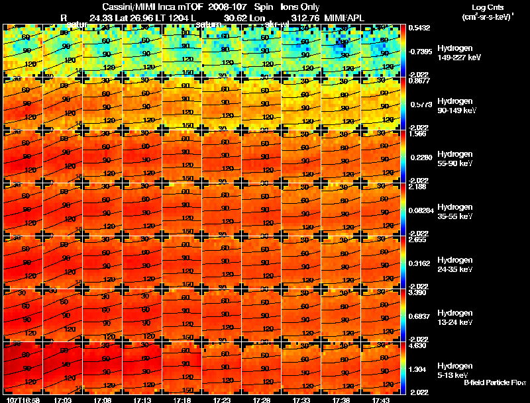Click the 0.5773 colorbar midpoint value

tap(421, 105)
